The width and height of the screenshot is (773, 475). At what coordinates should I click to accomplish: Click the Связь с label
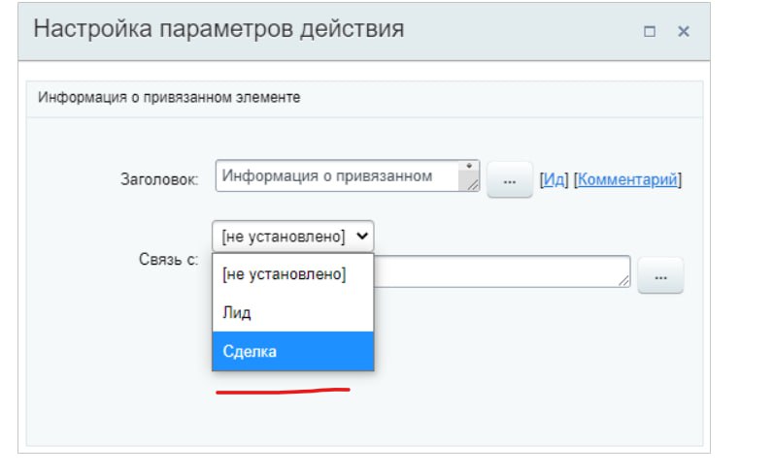tap(168, 262)
